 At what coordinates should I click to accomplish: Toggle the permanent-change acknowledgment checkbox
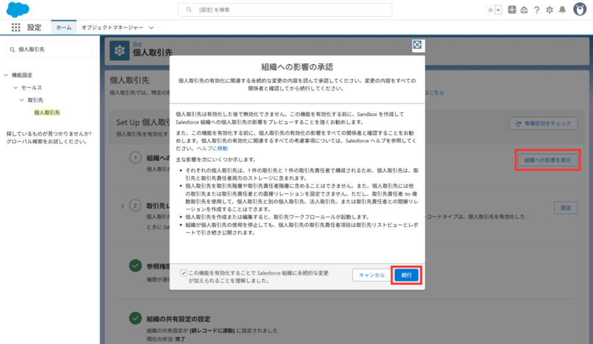(x=184, y=272)
